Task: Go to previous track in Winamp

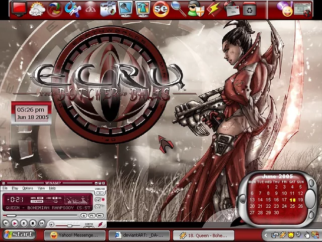Action: pyautogui.click(x=6, y=223)
